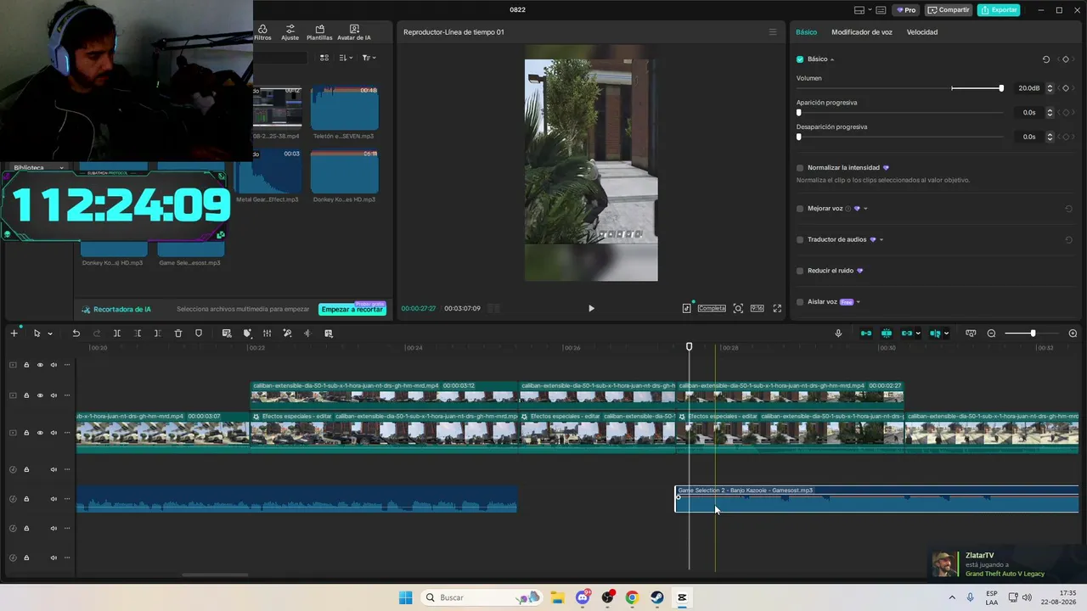The width and height of the screenshot is (1087, 611).
Task: Play the preview video
Action: coord(591,309)
